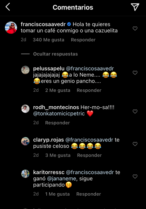The image size is (146, 209).
Task: Like pelussapelu's reply with heart
Action: (x=135, y=73)
